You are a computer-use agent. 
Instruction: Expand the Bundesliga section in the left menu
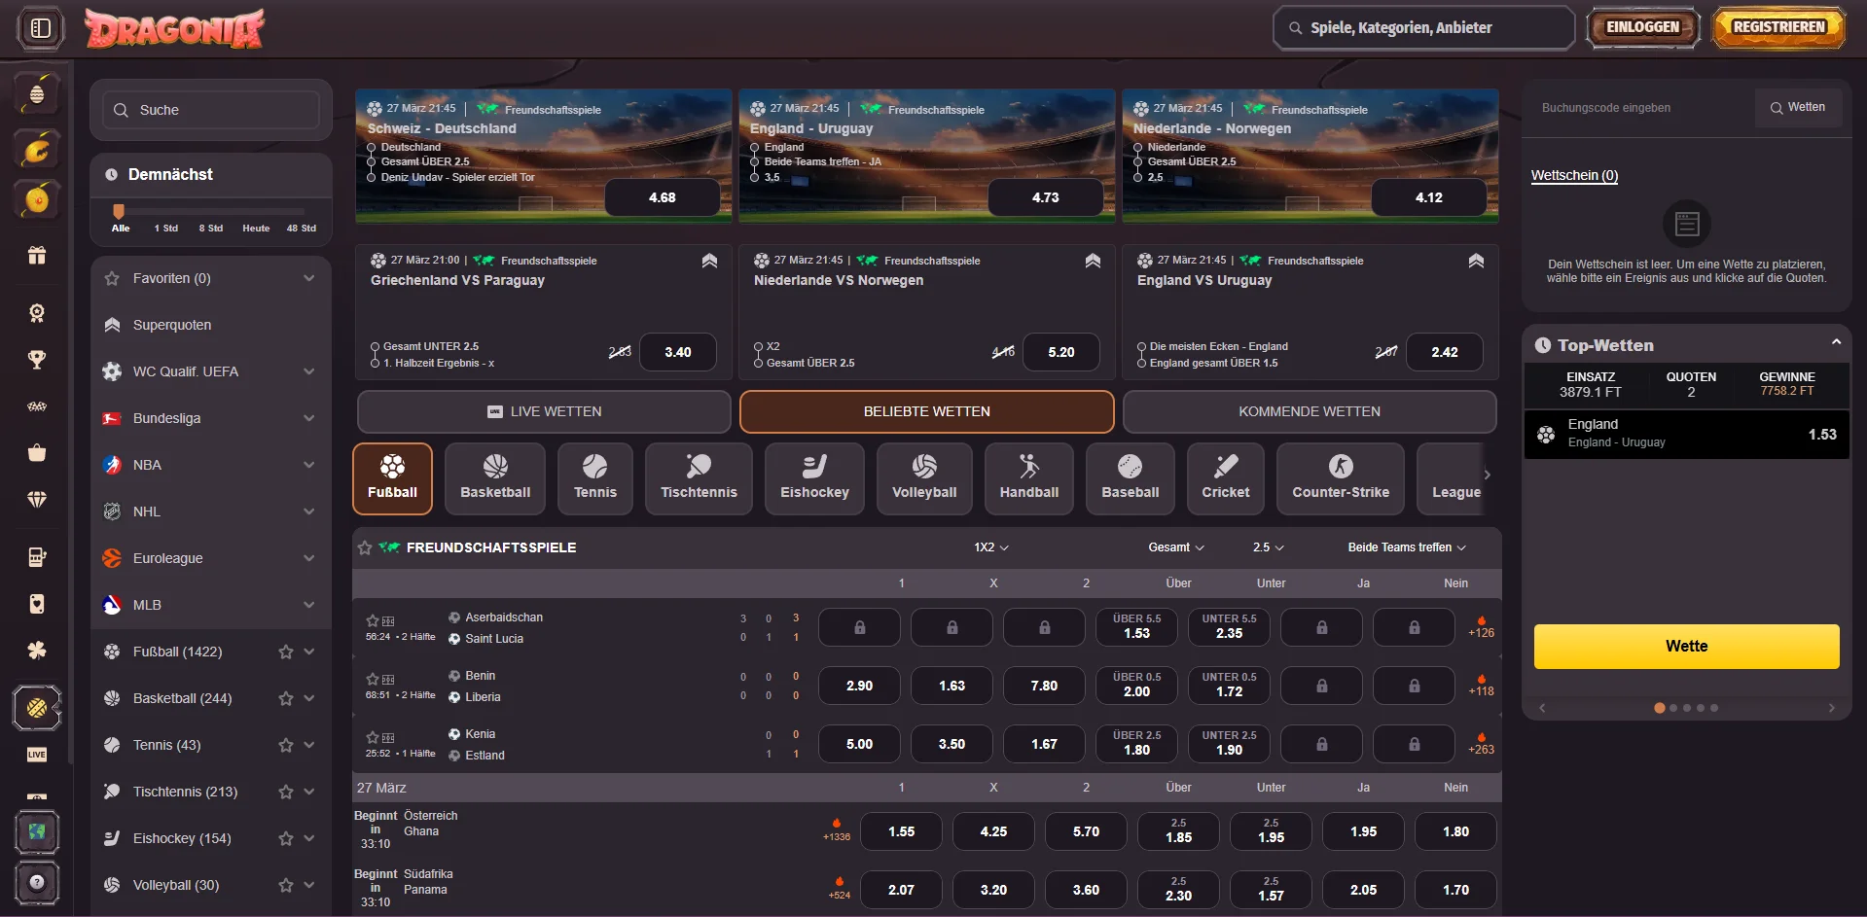point(308,418)
